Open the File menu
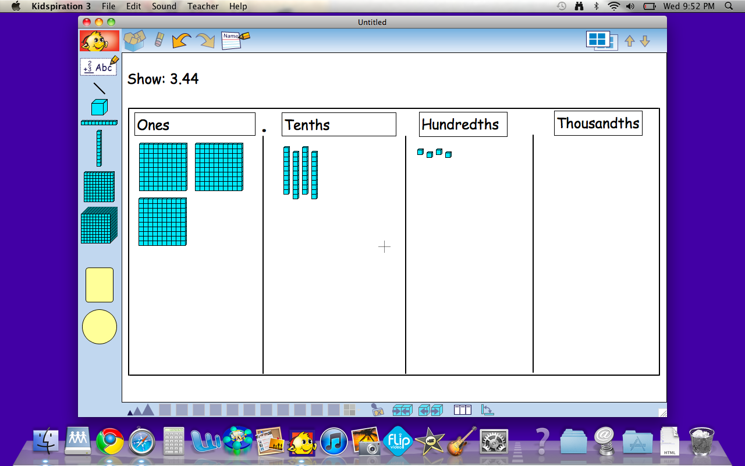The height and width of the screenshot is (466, 745). (108, 6)
